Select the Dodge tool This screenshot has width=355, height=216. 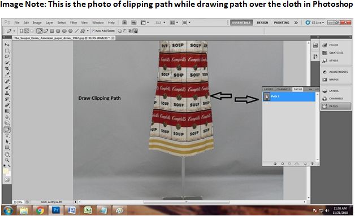(7, 123)
